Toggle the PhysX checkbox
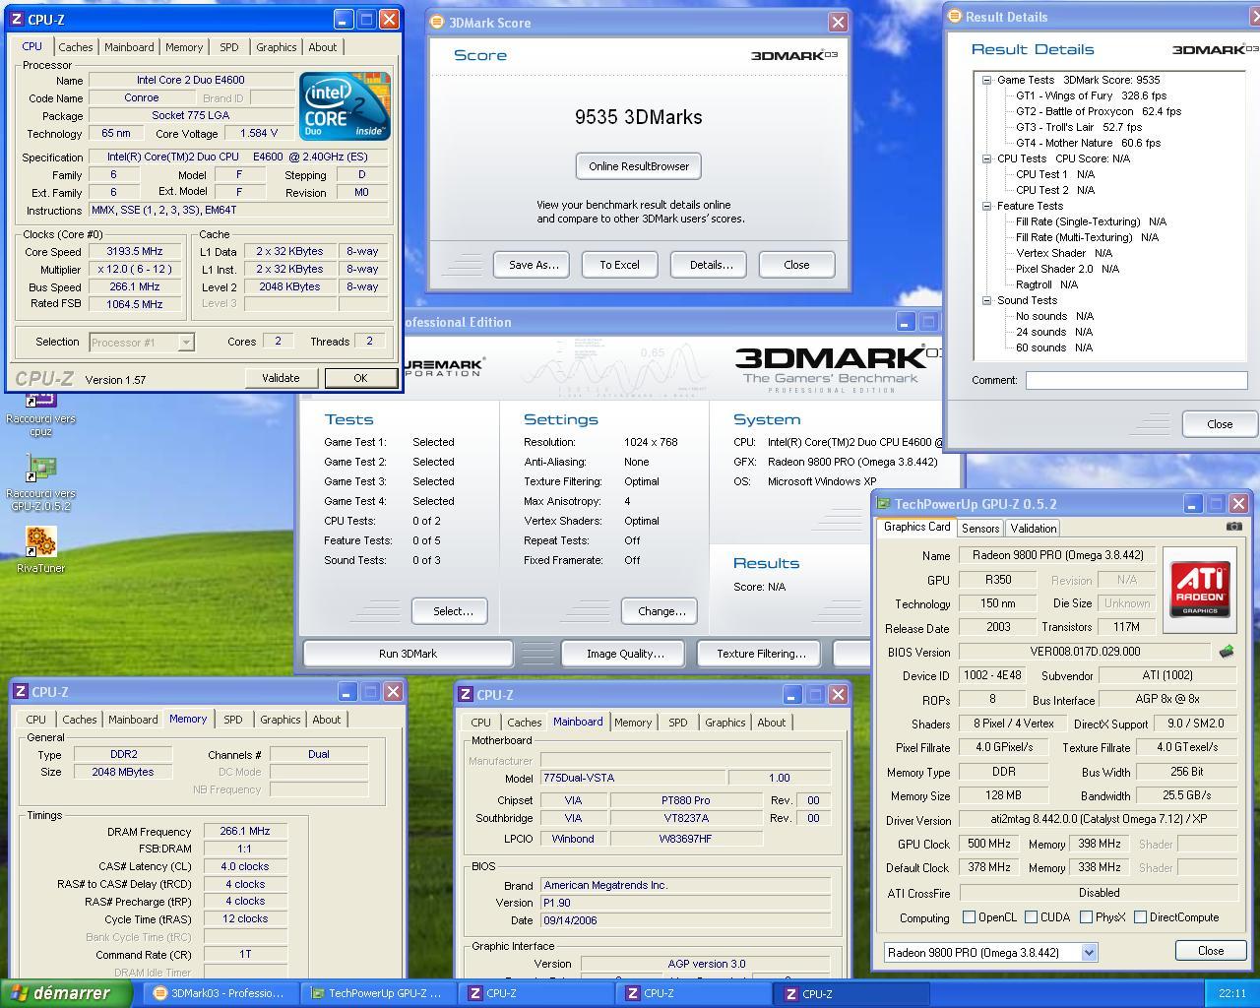1260x1008 pixels. pyautogui.click(x=1086, y=917)
